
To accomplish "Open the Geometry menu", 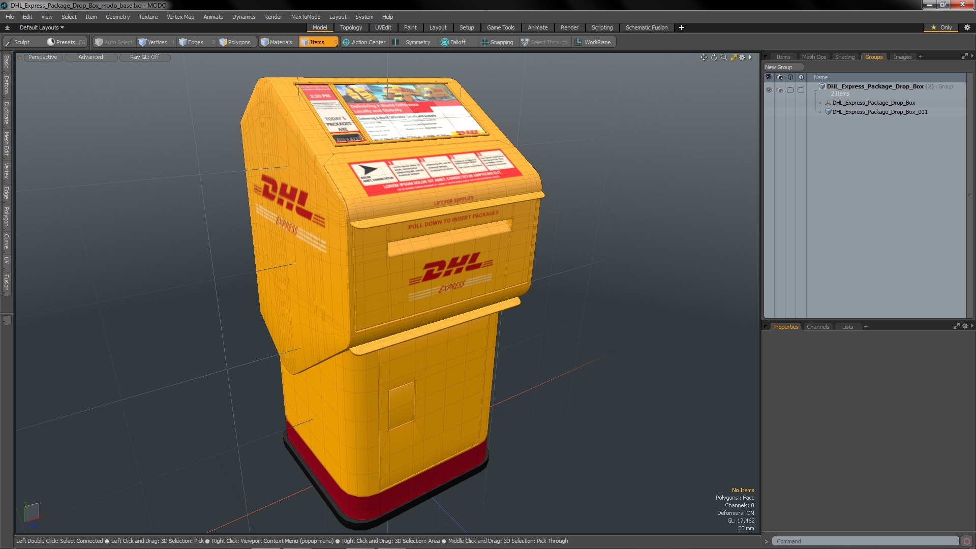I will [117, 17].
